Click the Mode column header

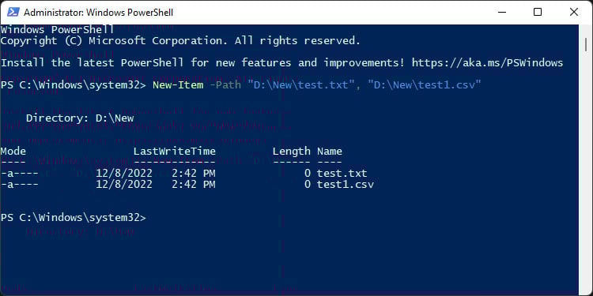[x=13, y=152]
